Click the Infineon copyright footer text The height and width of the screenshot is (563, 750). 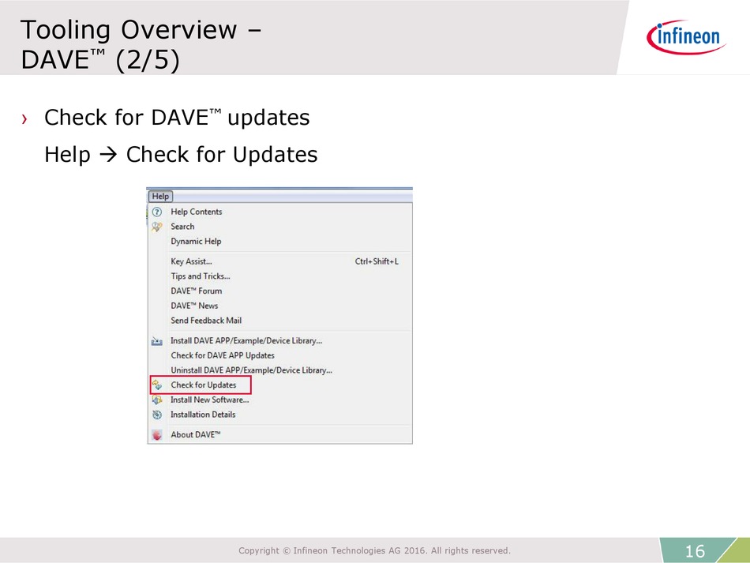[374, 550]
